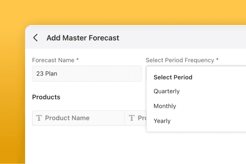Click the 23 Plan text value

click(x=47, y=74)
